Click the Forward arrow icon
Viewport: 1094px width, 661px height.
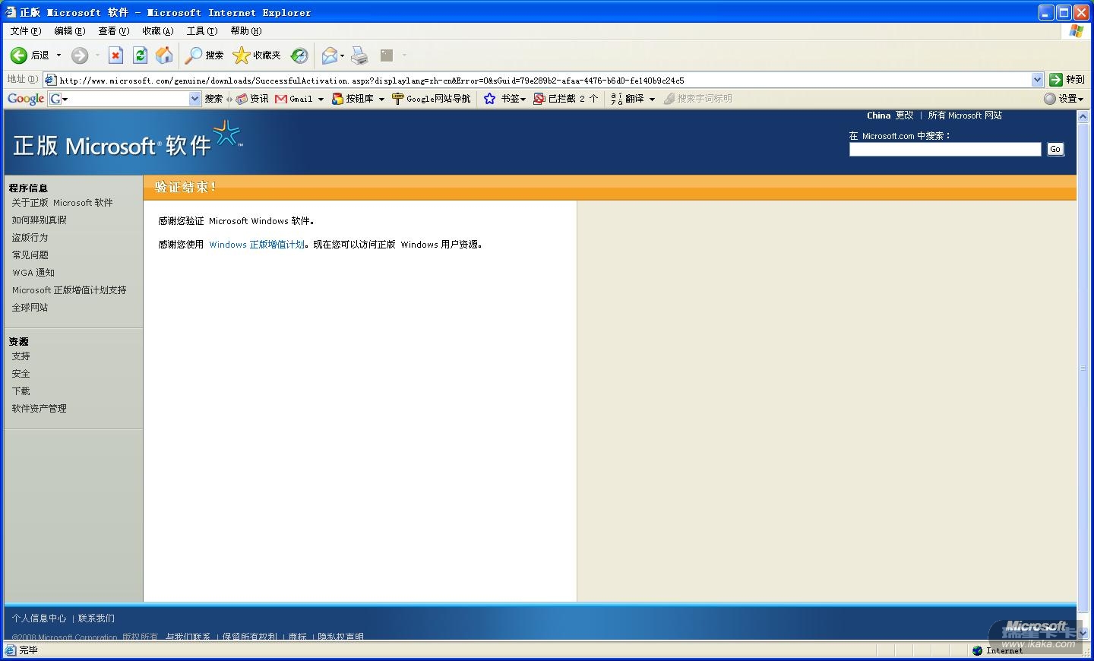point(80,55)
